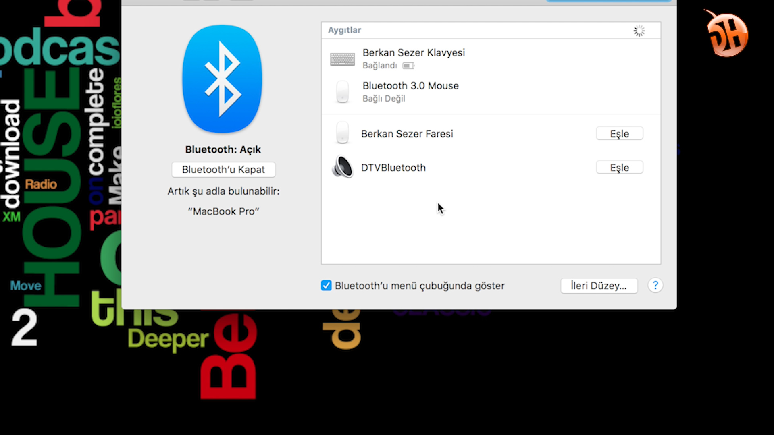Pair Berkan Sezer Faresi with Eşle
This screenshot has width=774, height=435.
[619, 134]
